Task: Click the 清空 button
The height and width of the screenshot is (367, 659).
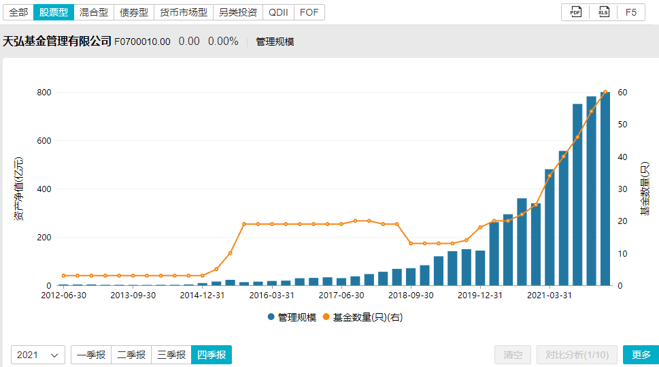Action: 513,355
